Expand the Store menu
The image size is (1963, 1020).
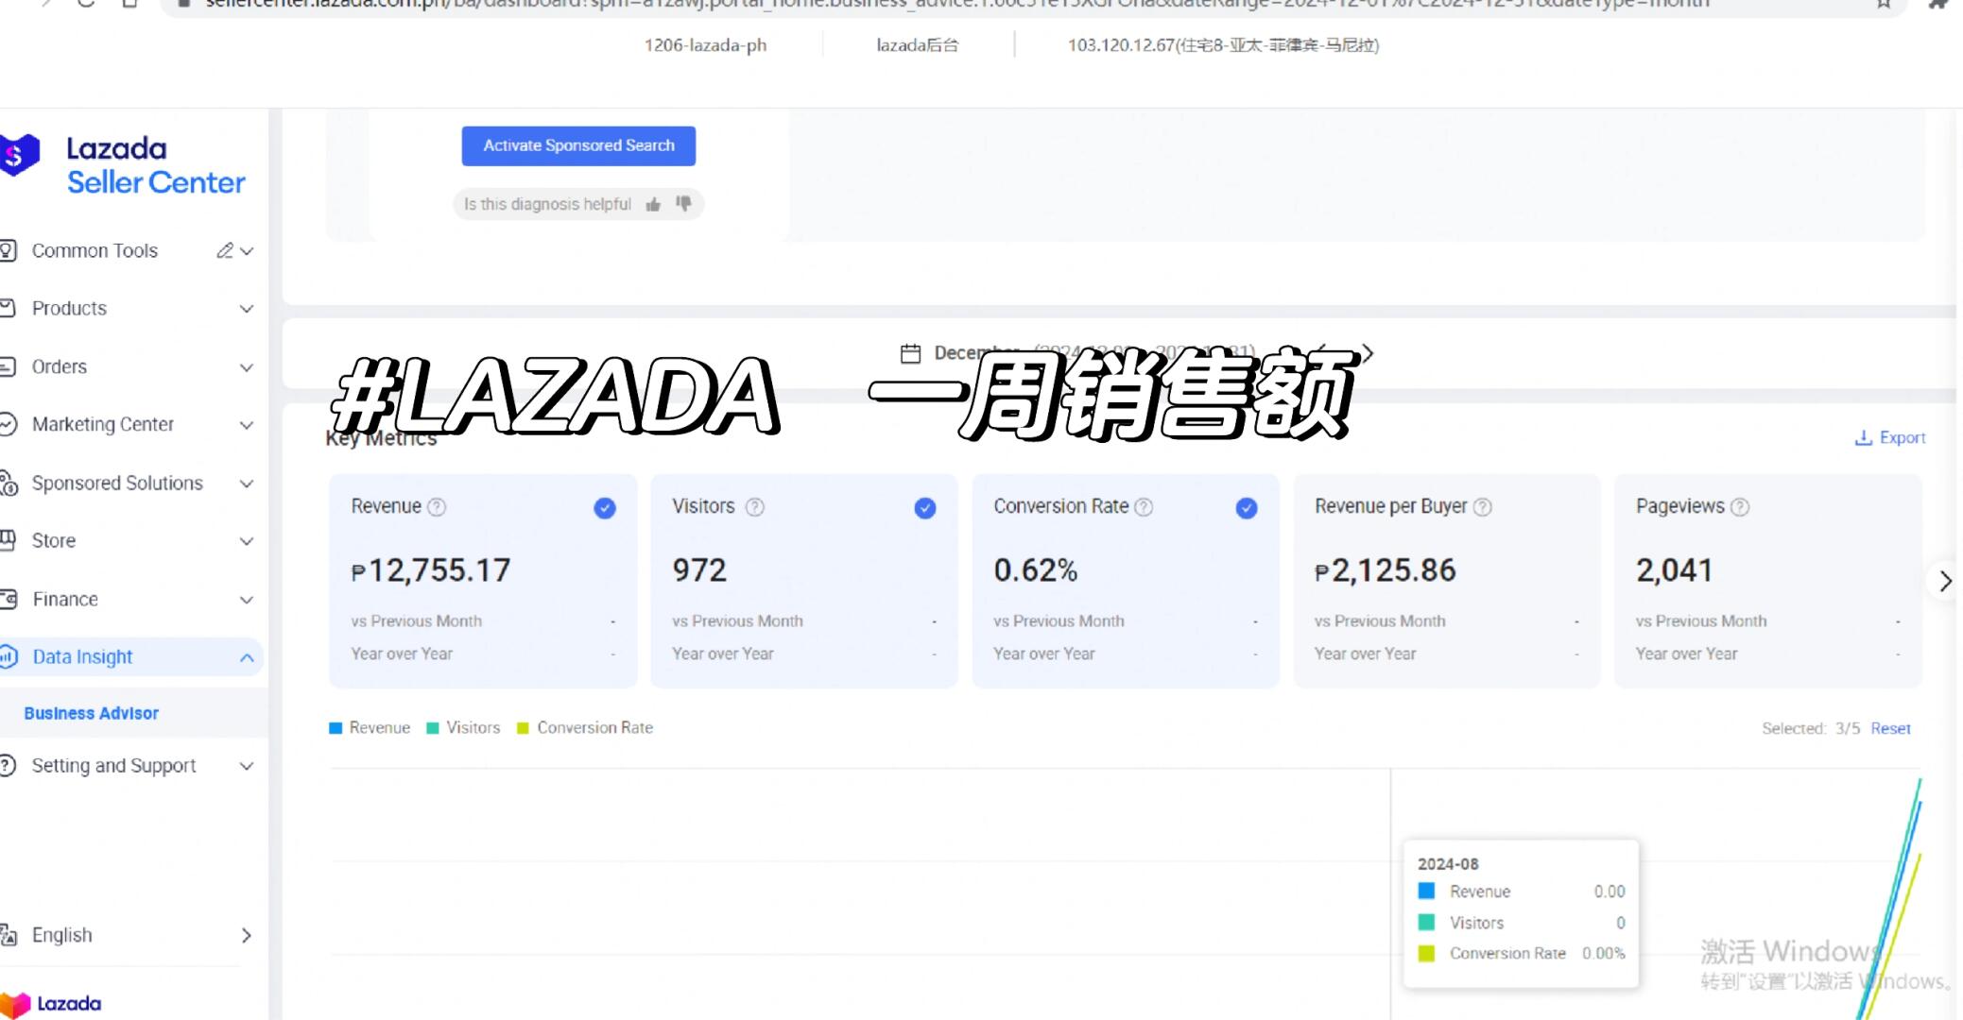click(x=247, y=541)
